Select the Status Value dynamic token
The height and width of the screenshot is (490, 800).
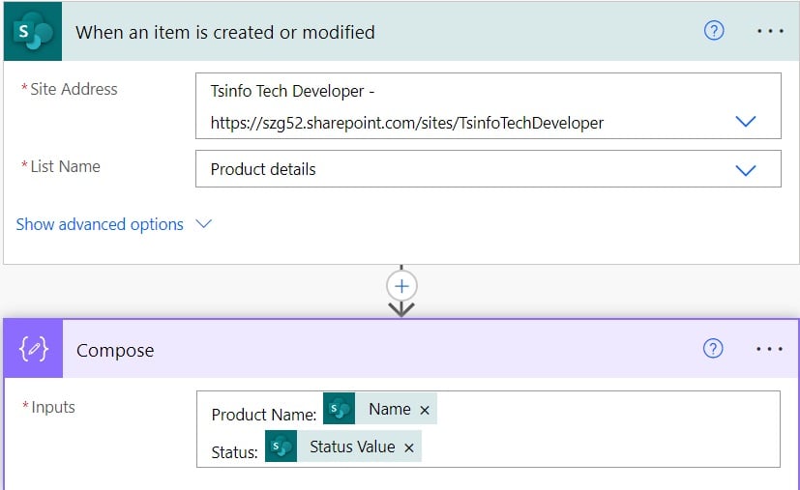[x=343, y=447]
